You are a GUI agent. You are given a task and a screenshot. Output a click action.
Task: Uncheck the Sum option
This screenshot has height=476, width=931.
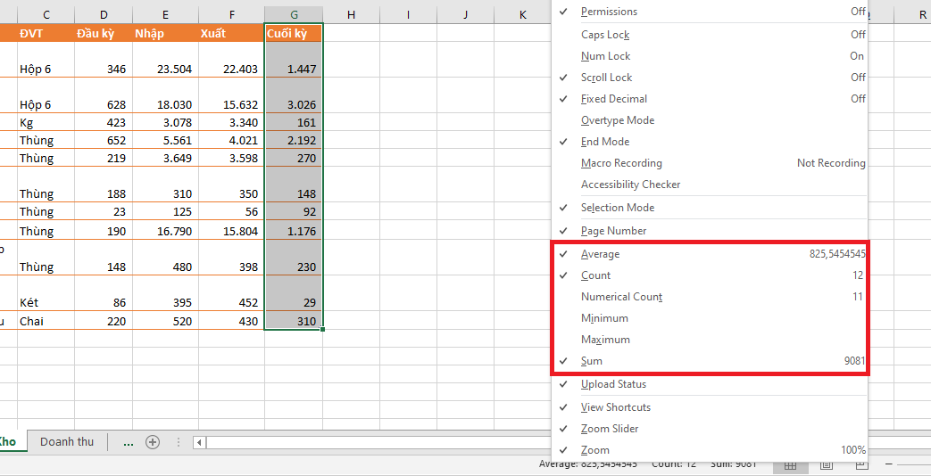point(591,361)
